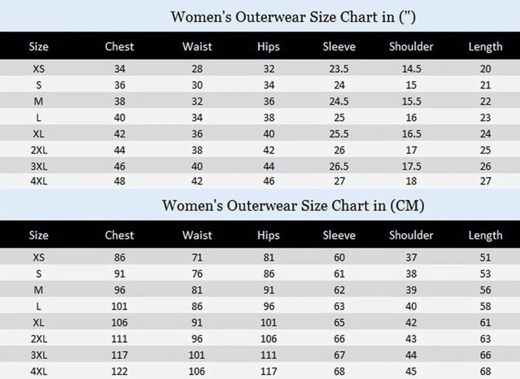The height and width of the screenshot is (379, 520).
Task: Click the 16.5 shoulder value for XL
Action: 411,134
